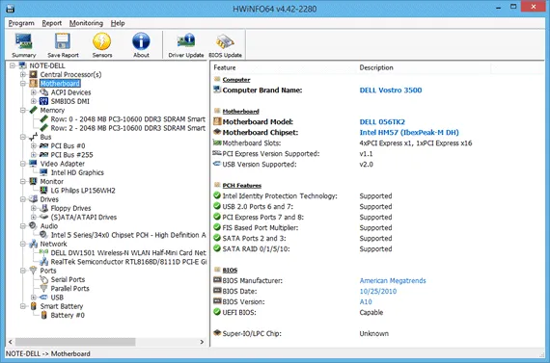Click the Smart Battery icon
The width and height of the screenshot is (550, 363).
(x=34, y=306)
